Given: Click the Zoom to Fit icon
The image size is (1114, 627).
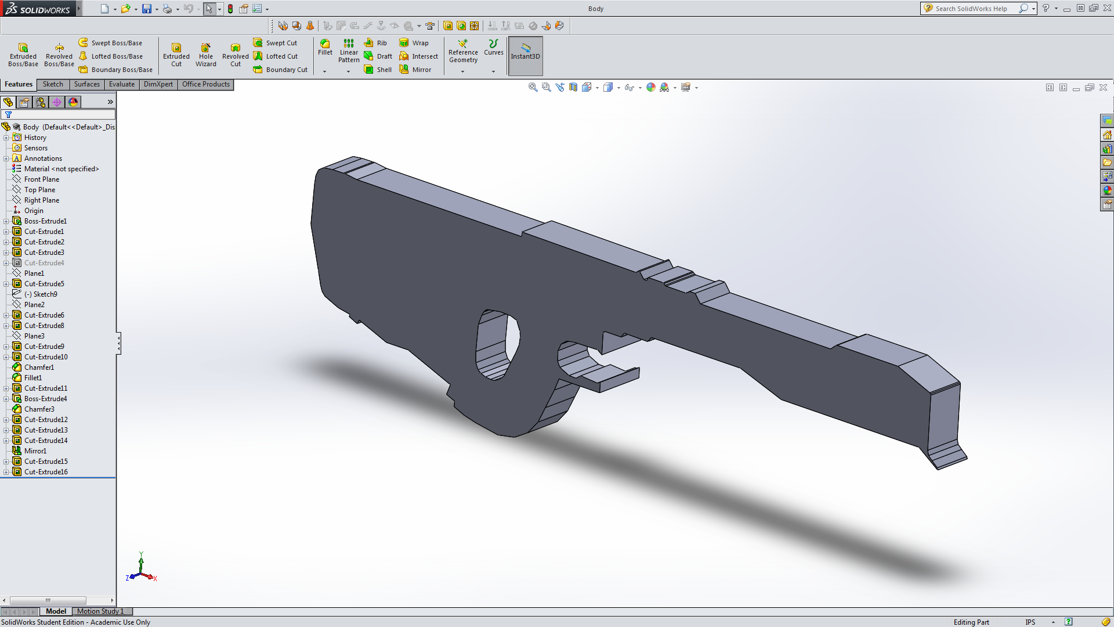Looking at the screenshot, I should pos(533,87).
